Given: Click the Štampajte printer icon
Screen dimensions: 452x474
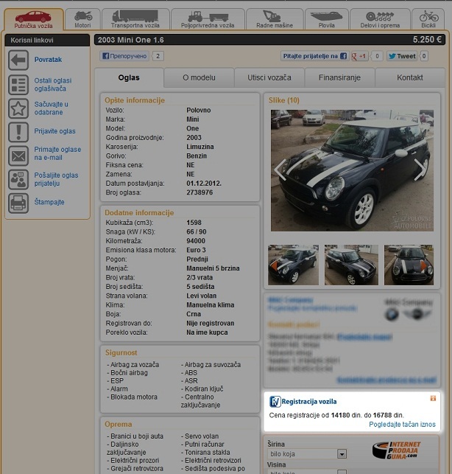Looking at the screenshot, I should click(x=18, y=203).
